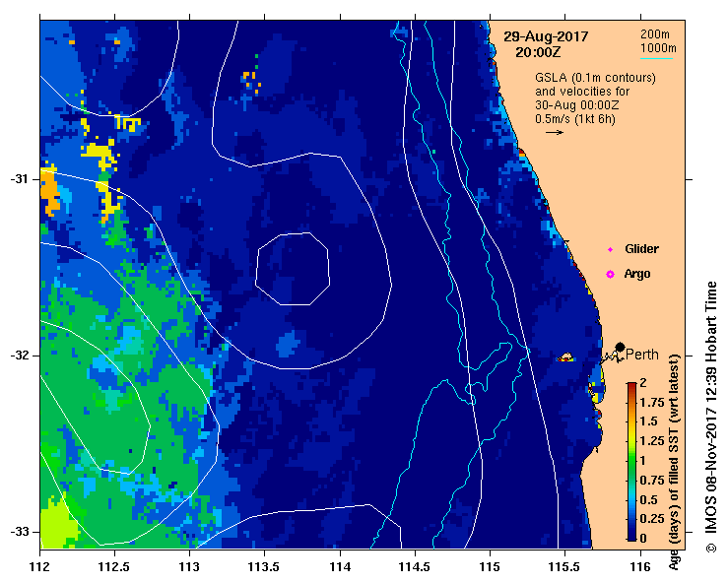Click the latitude axis label '-32'
The height and width of the screenshot is (583, 728).
[19, 356]
